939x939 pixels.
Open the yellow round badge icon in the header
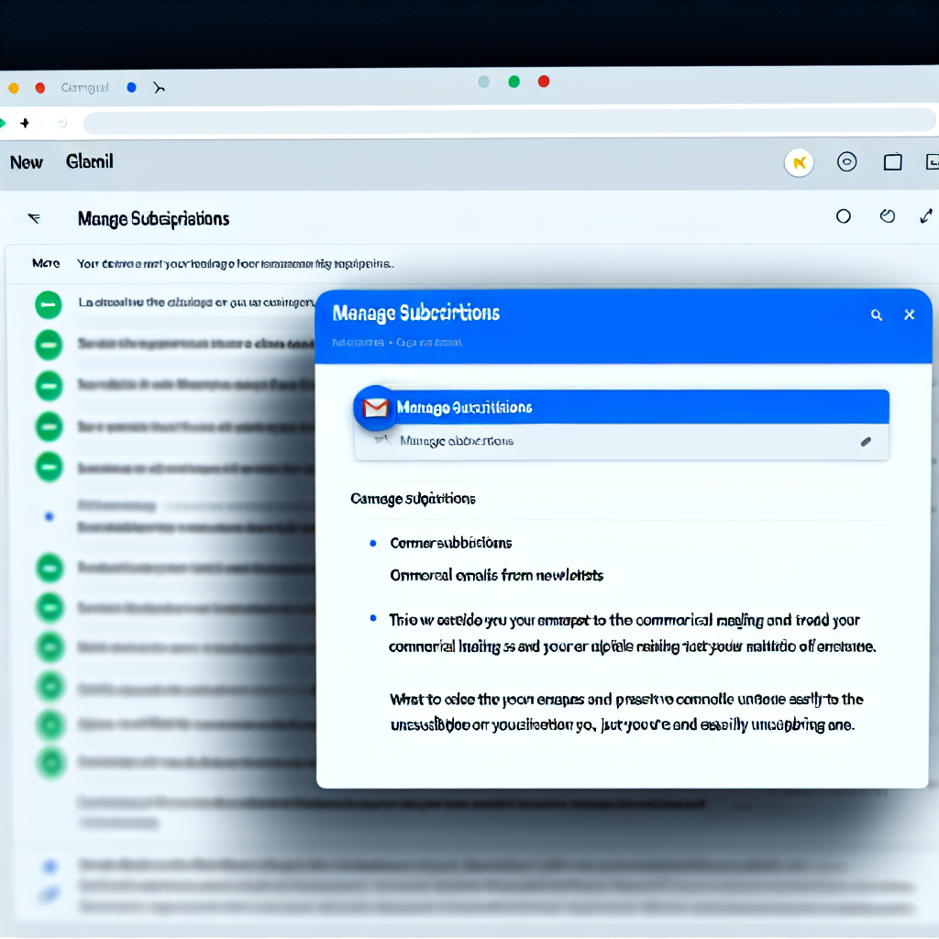pos(799,162)
